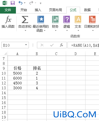Click into the formula bar RANK formula

[83, 45]
